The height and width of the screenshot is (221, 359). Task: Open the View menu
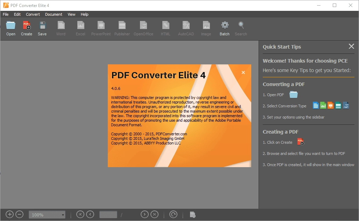71,14
